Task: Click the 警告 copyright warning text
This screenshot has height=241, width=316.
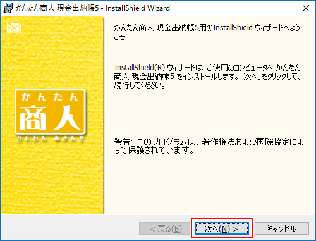Action: pos(209,146)
